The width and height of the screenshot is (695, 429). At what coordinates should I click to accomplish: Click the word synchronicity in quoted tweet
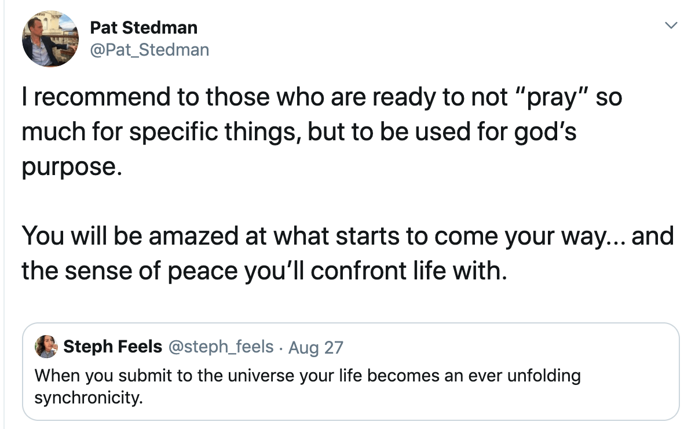(88, 398)
